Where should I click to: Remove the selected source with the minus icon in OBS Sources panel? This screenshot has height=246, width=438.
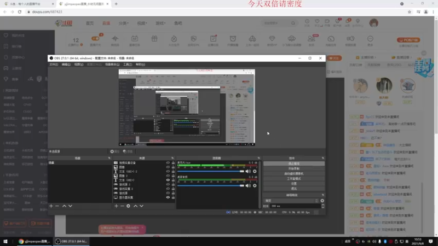pyautogui.click(x=122, y=206)
